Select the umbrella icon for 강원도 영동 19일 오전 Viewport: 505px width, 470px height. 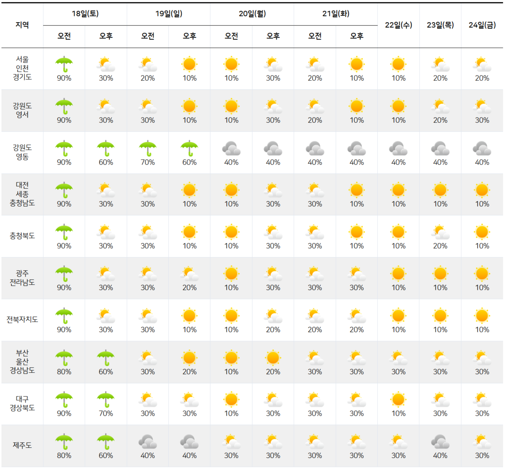pos(148,149)
